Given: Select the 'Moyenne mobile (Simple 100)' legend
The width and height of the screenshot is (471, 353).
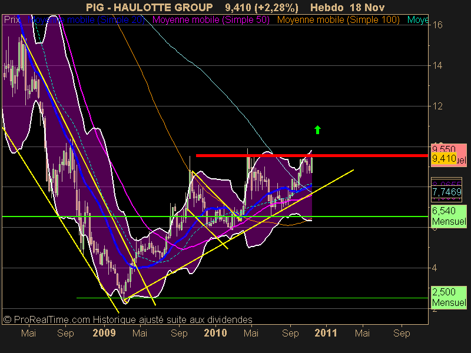Looking at the screenshot, I should [x=338, y=20].
